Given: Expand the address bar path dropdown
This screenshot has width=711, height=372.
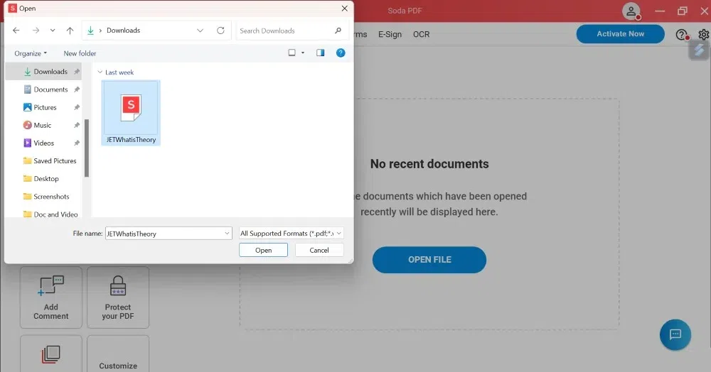Looking at the screenshot, I should point(200,31).
